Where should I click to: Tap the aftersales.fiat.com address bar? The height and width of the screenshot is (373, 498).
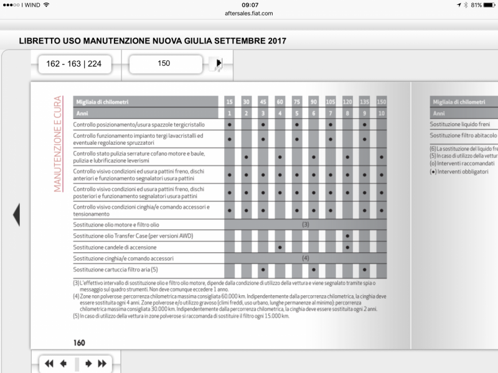point(249,13)
